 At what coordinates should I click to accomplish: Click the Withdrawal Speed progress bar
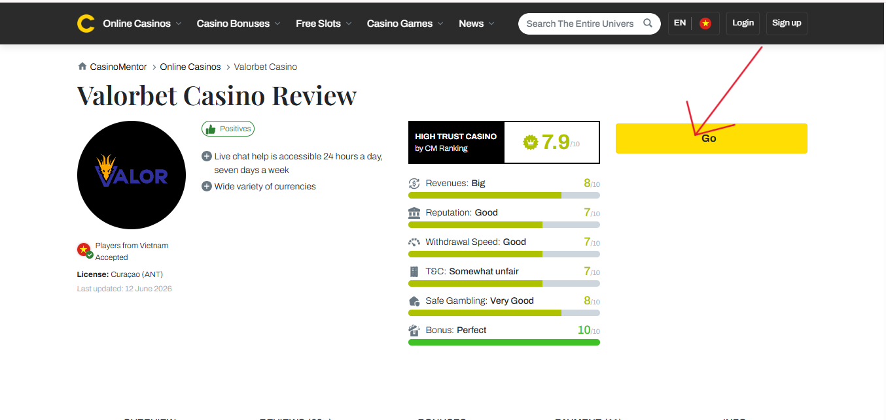coord(504,254)
